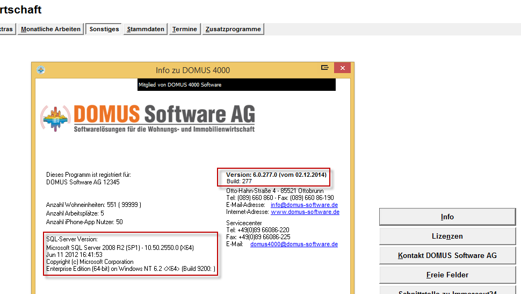
Task: Click the DOMUS Software AG logo image
Action: click(148, 118)
